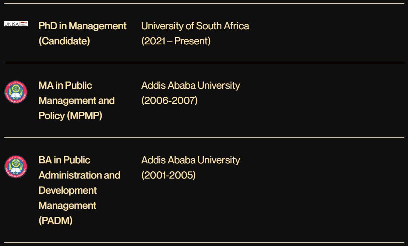Click the university crest beside the MA degree
The height and width of the screenshot is (246, 408).
coord(16,92)
